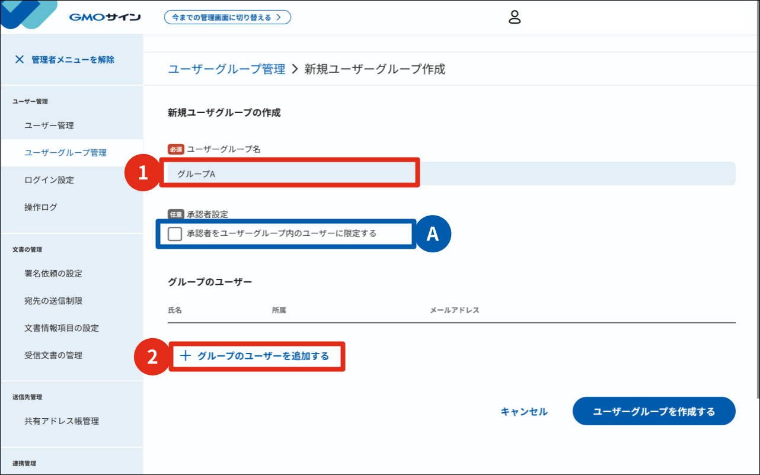Click 今までの管理画面に切り替える switch button
This screenshot has width=760, height=475.
point(227,17)
